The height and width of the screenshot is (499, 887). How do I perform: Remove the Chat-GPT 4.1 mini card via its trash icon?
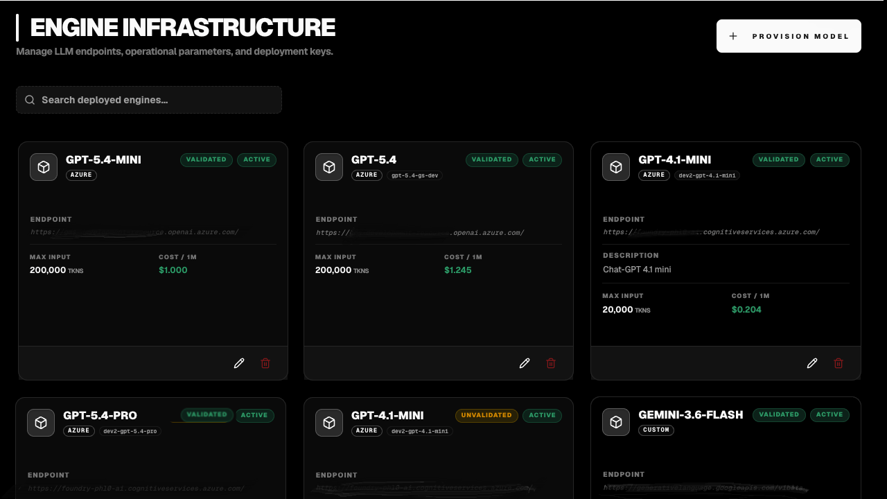(838, 363)
